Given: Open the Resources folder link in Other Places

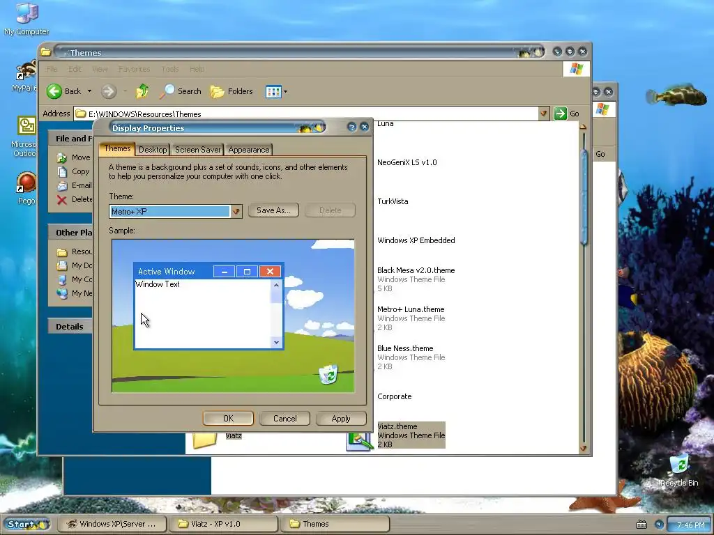Looking at the screenshot, I should tap(74, 251).
